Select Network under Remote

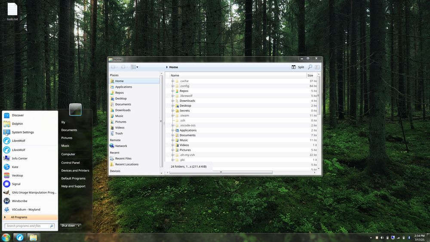click(x=134, y=146)
